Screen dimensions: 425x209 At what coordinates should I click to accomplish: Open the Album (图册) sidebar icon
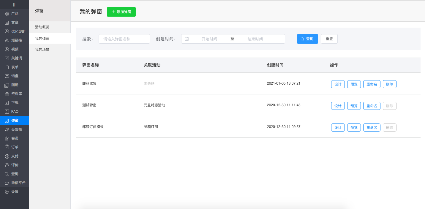point(7,85)
